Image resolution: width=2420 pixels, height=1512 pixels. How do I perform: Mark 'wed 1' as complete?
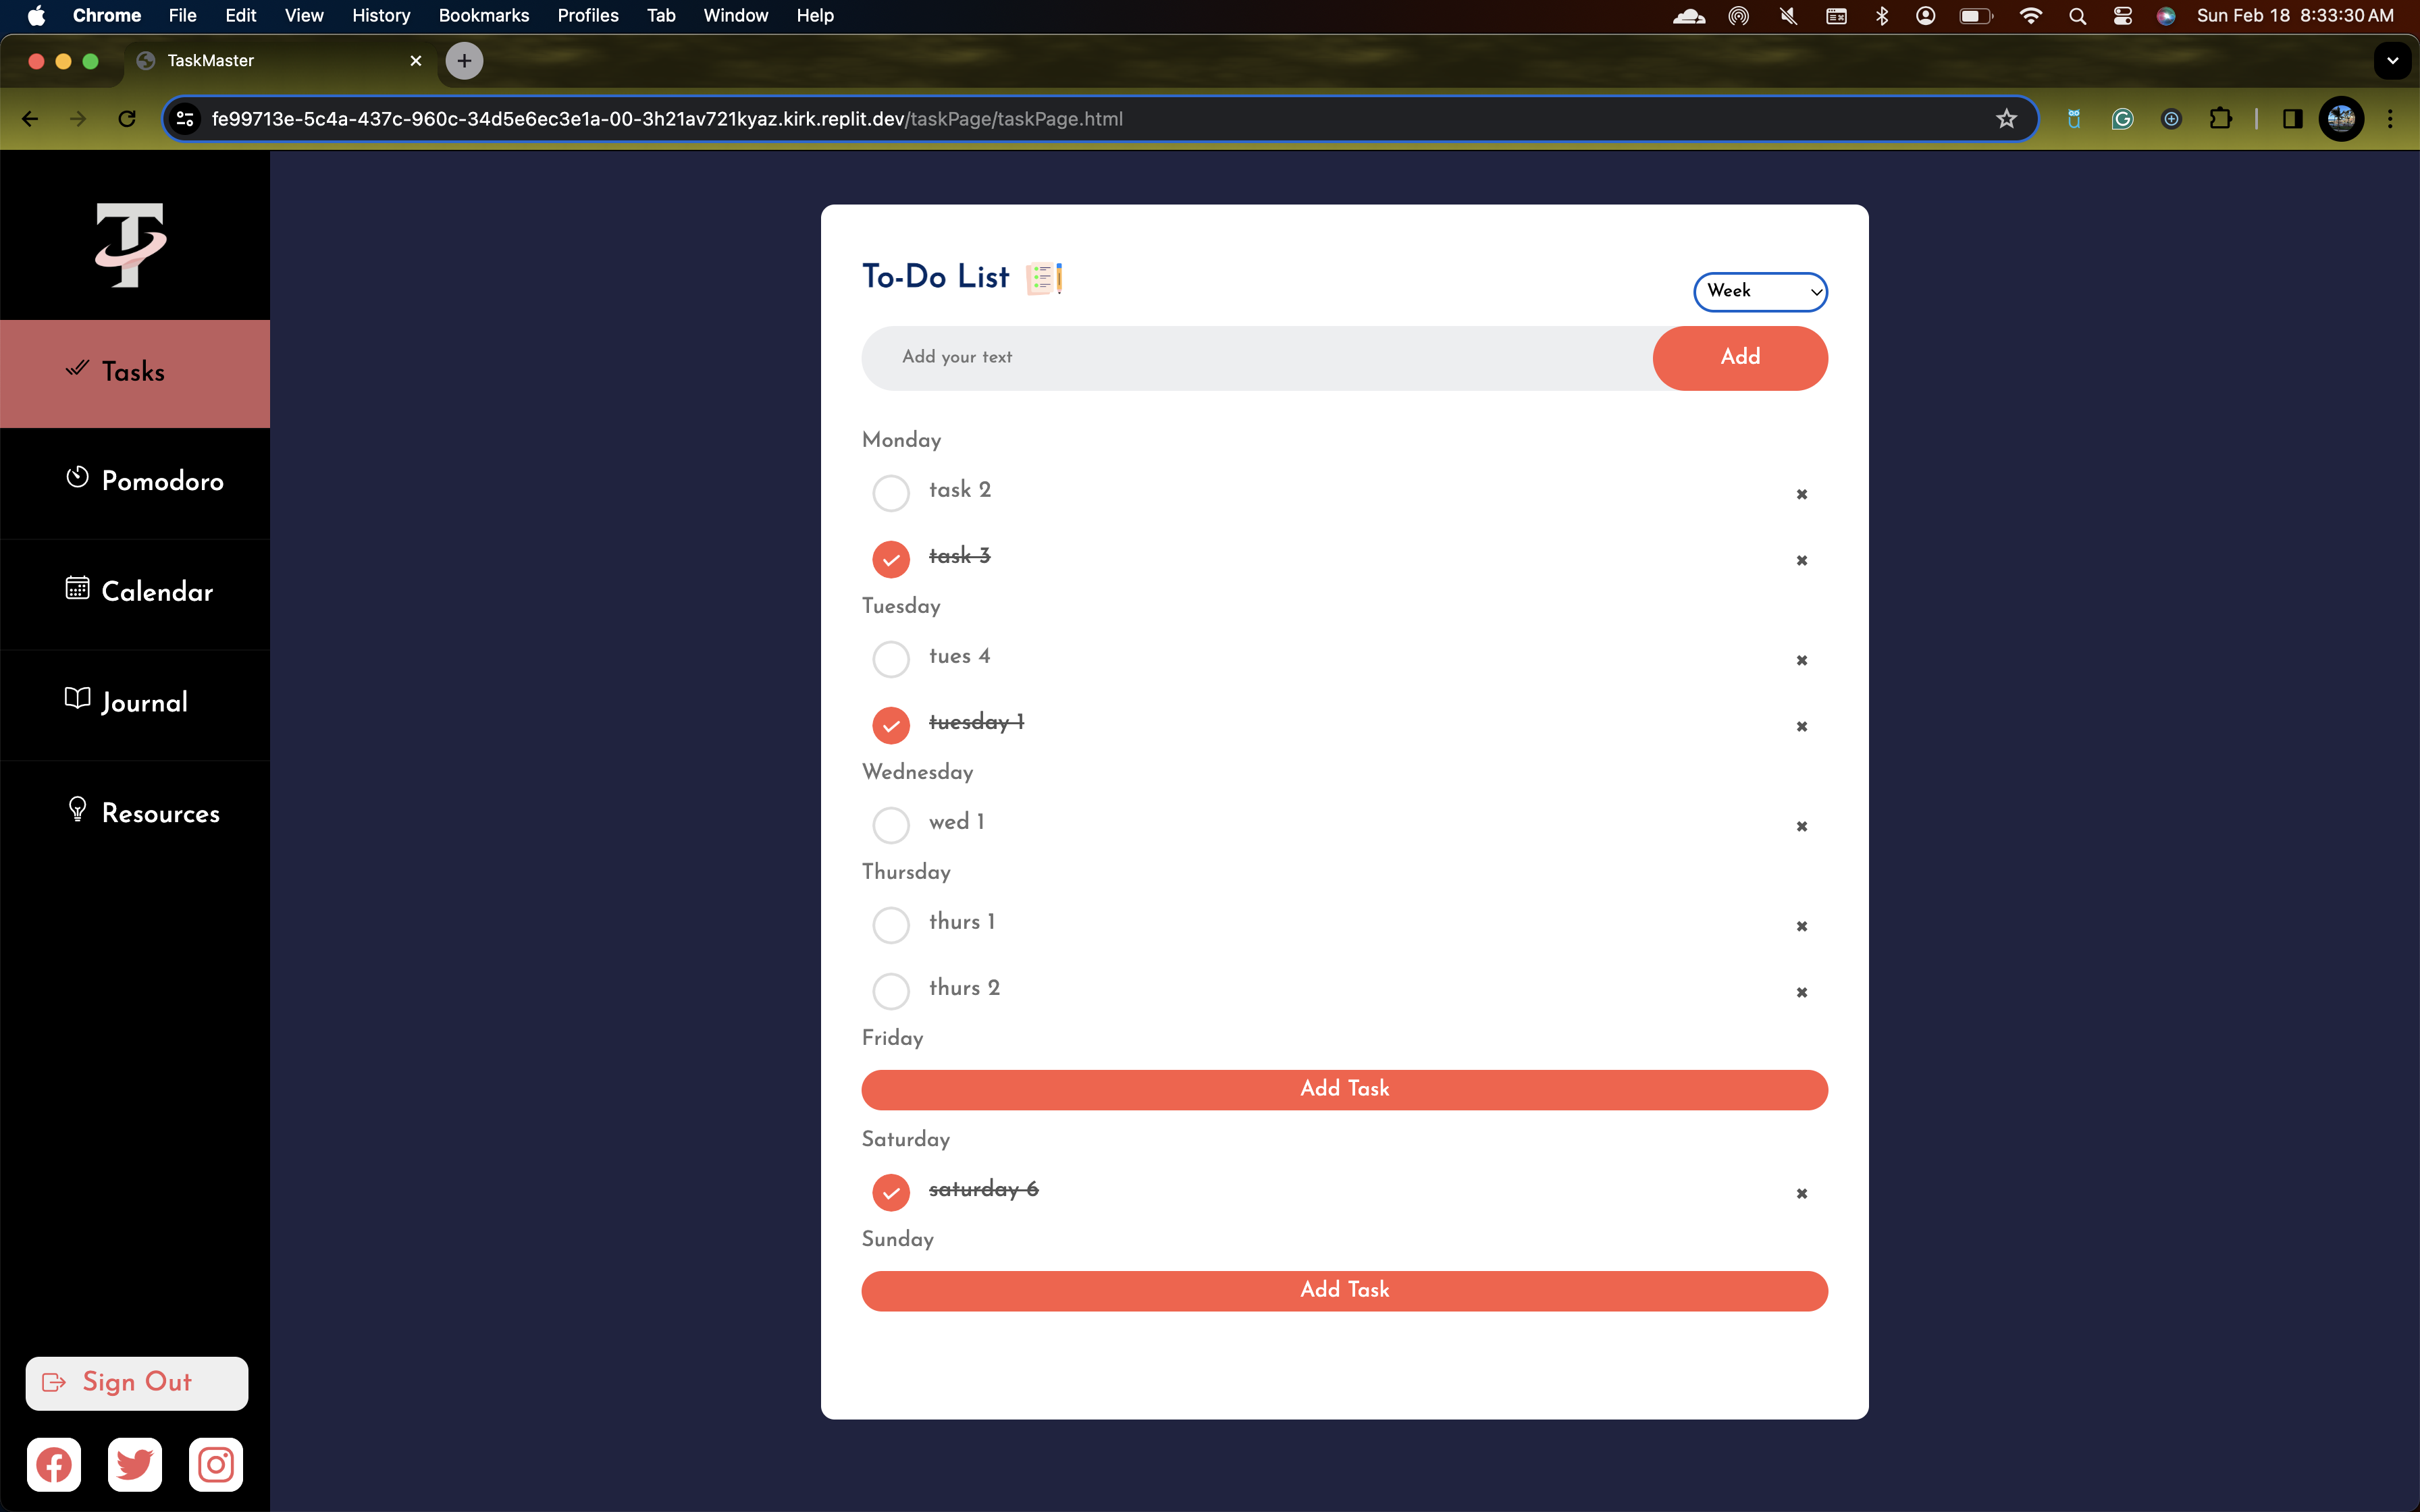pos(890,825)
